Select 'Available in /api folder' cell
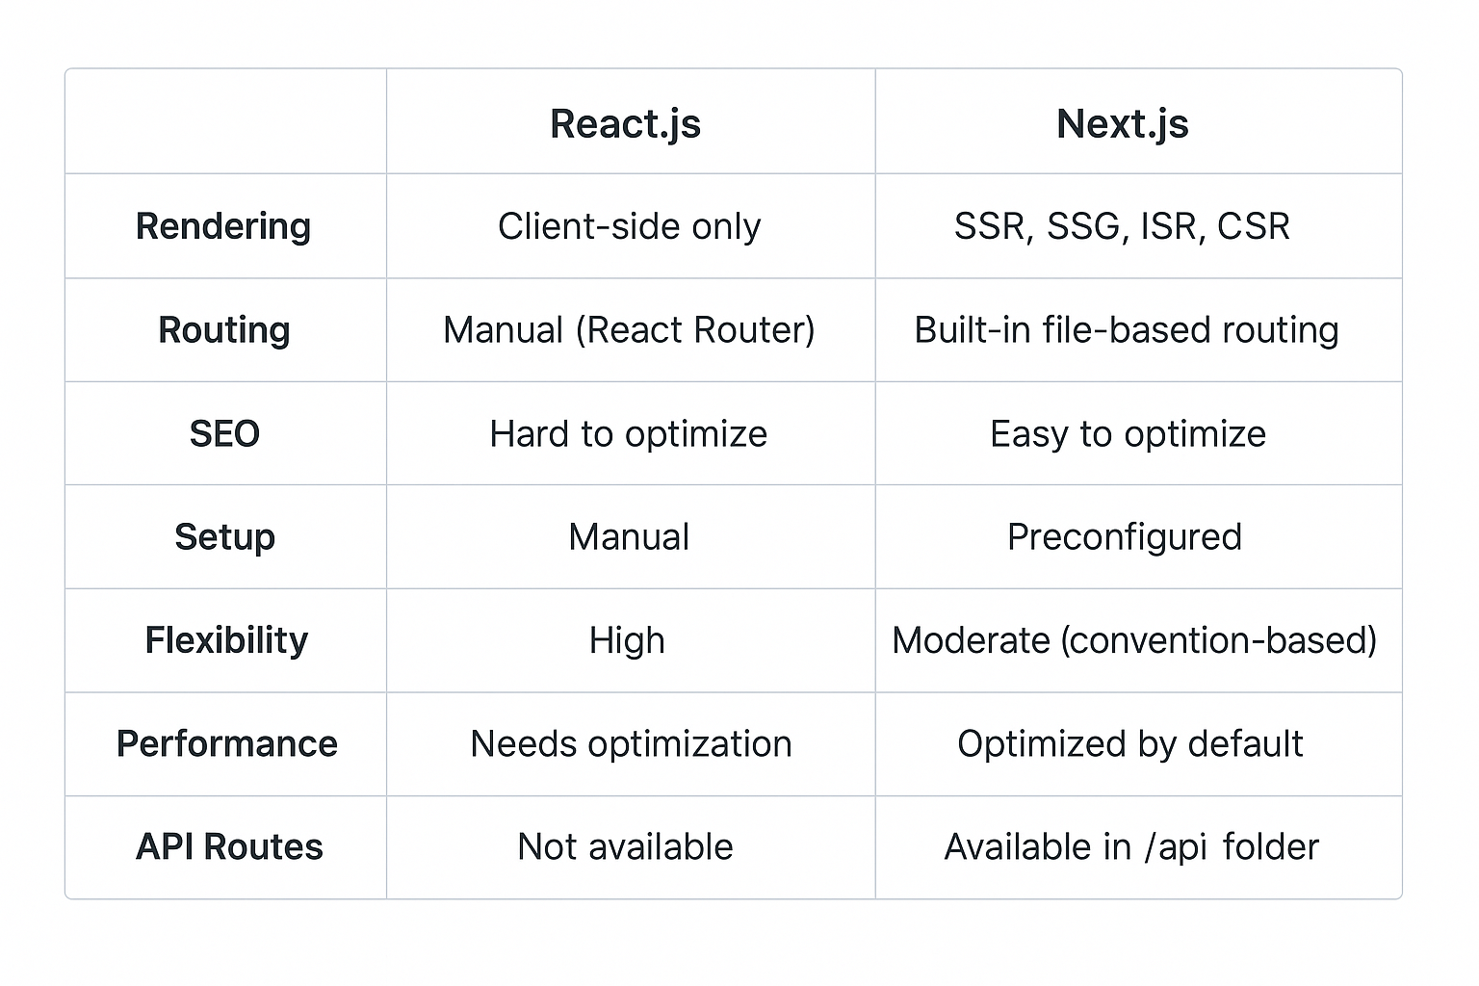 [x=1130, y=847]
